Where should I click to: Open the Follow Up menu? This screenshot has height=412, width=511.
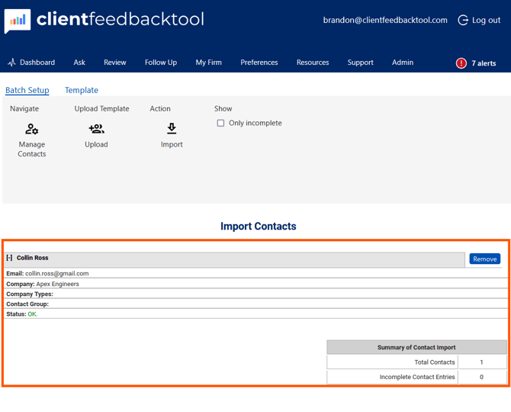click(161, 63)
